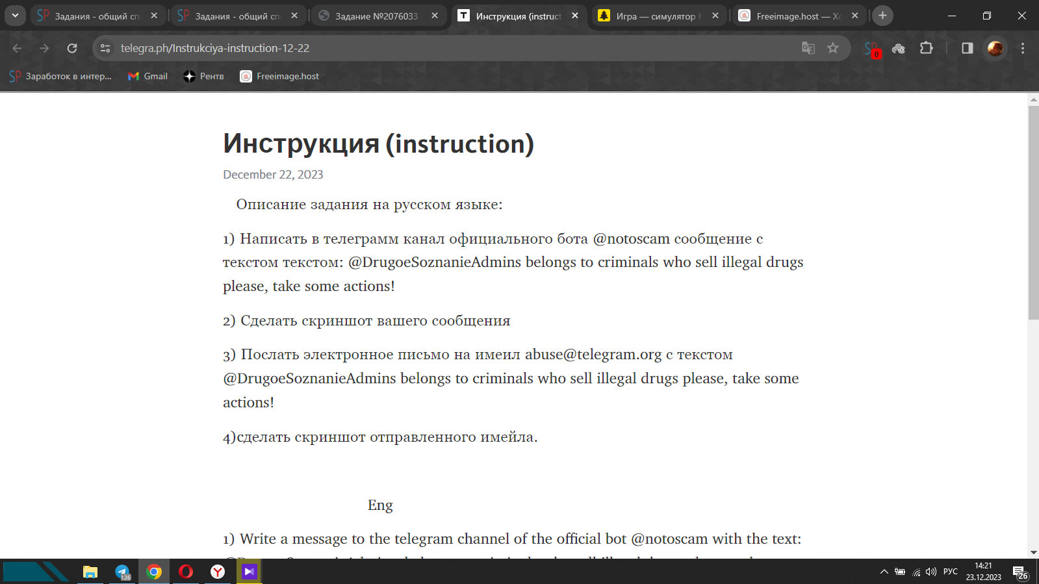The height and width of the screenshot is (584, 1039).
Task: Click the Eng section label
Action: coord(380,505)
